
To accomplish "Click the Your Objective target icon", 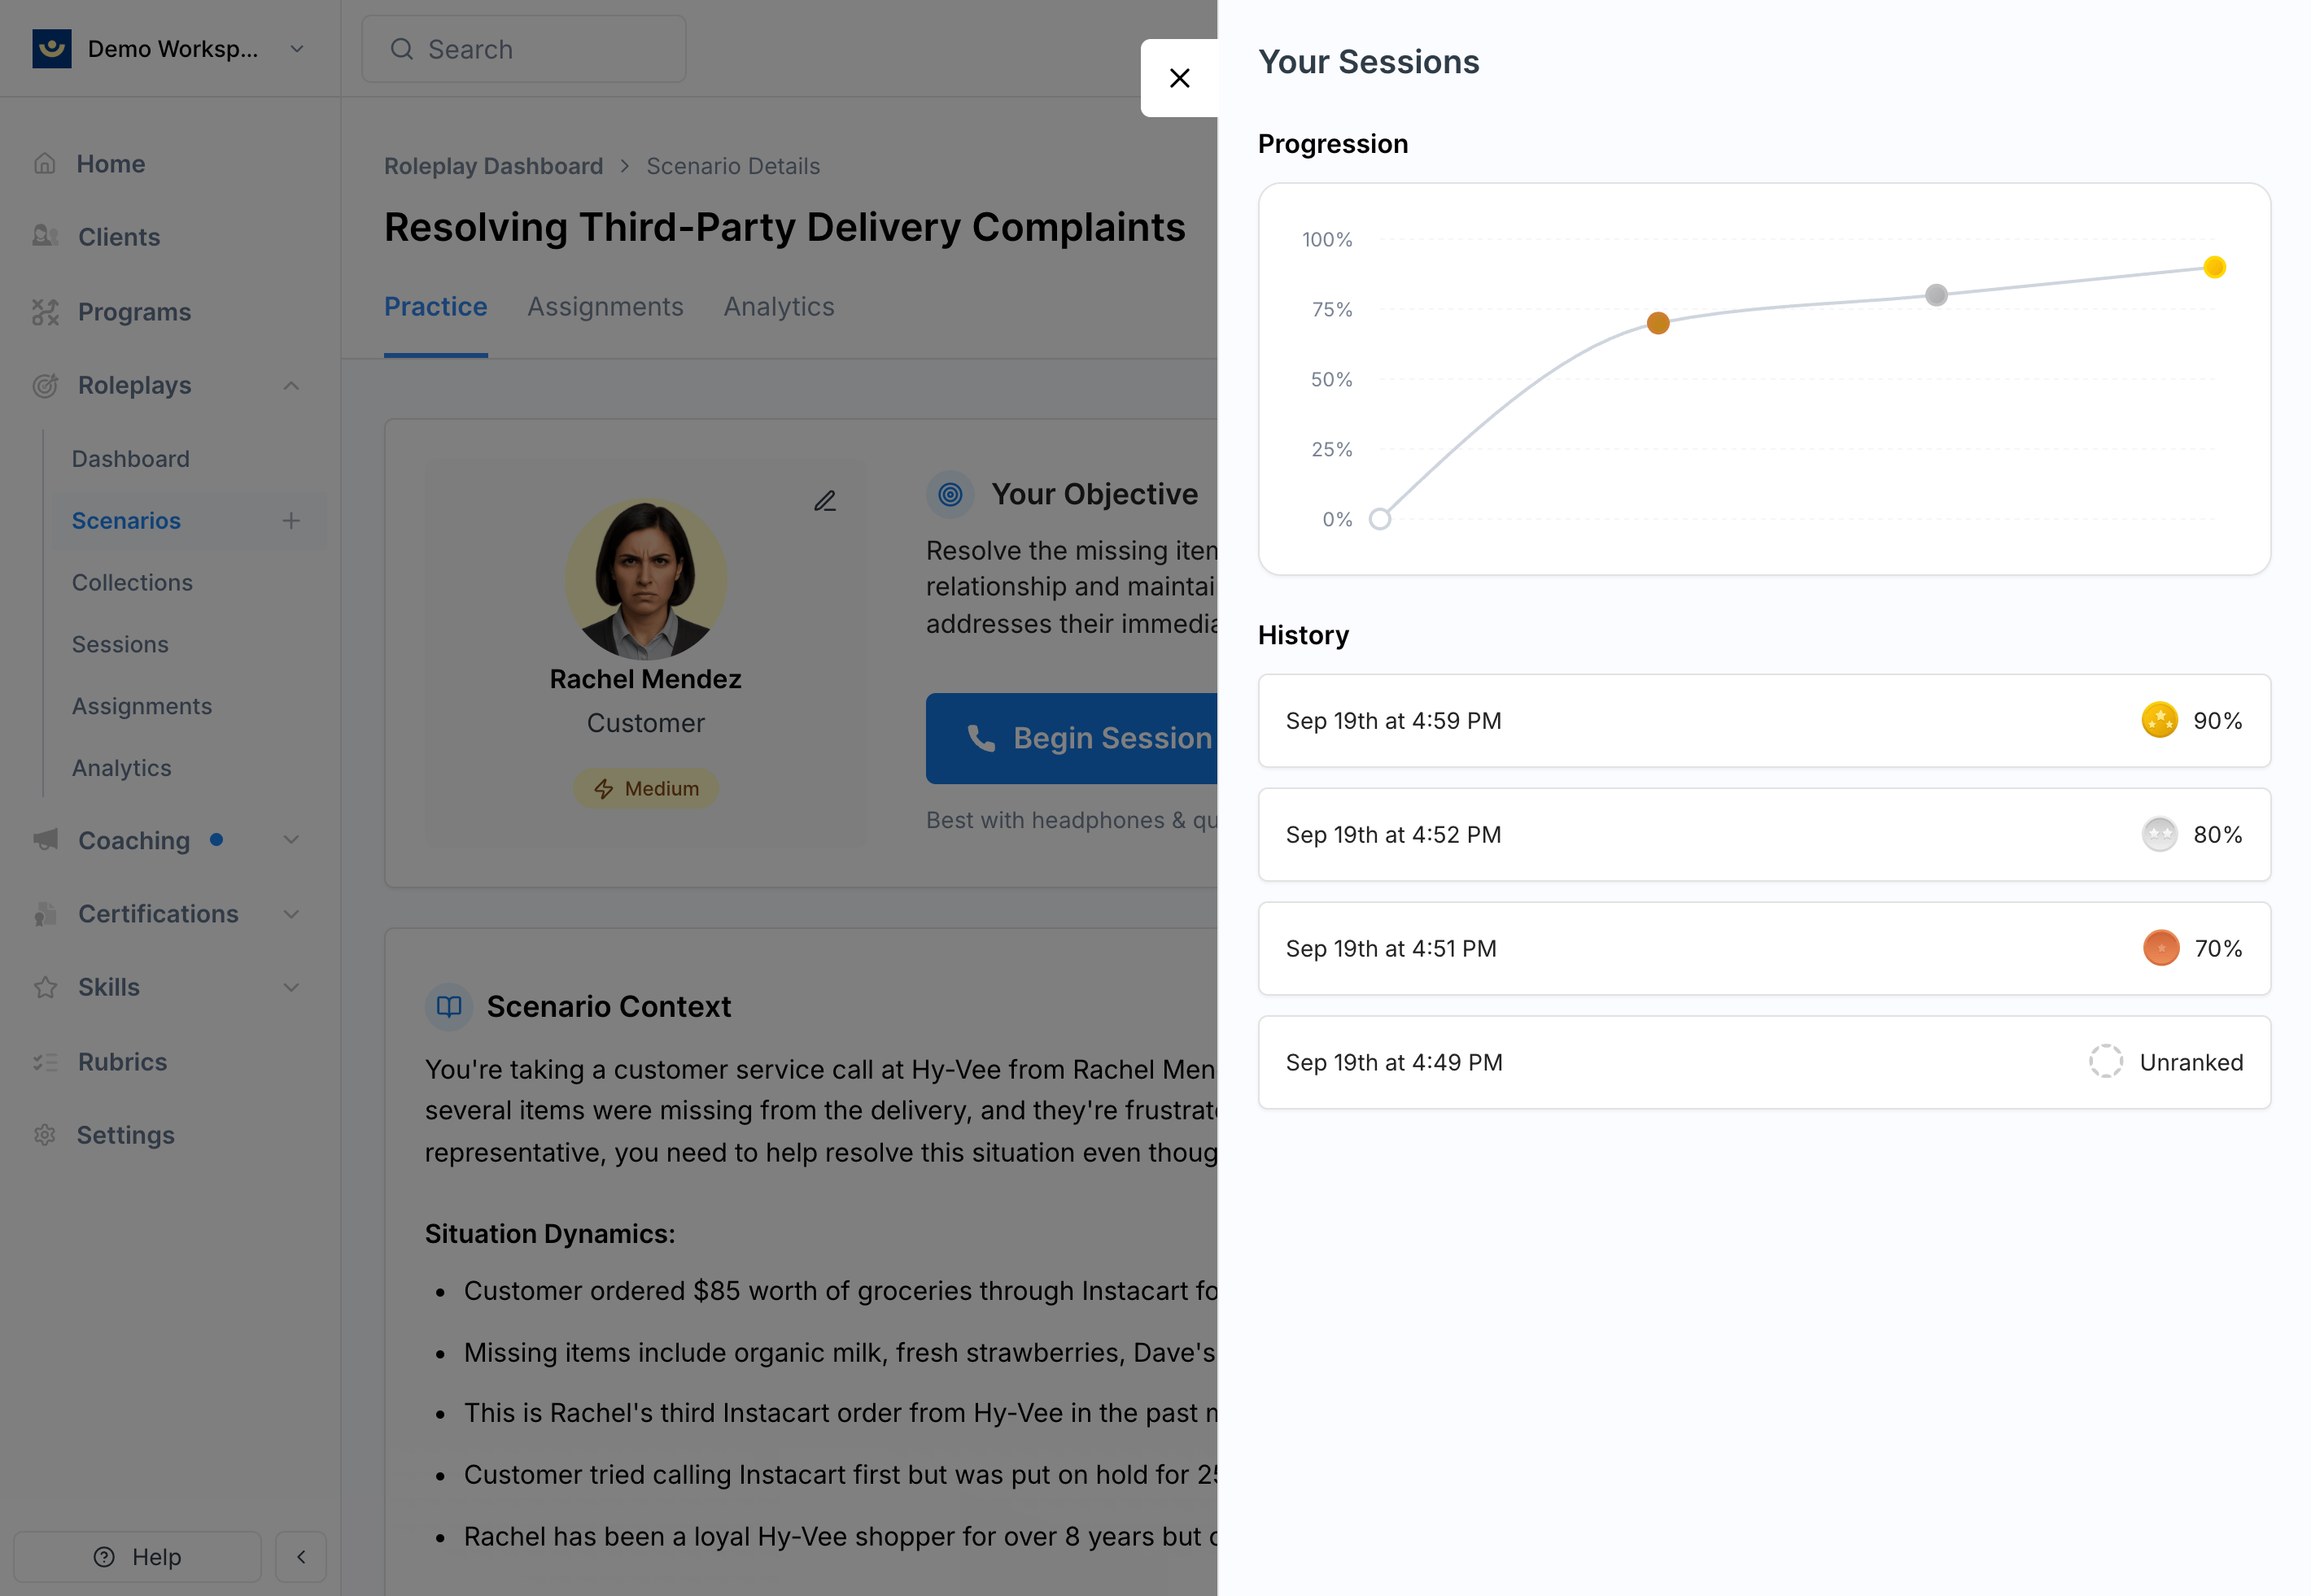I will 950,494.
